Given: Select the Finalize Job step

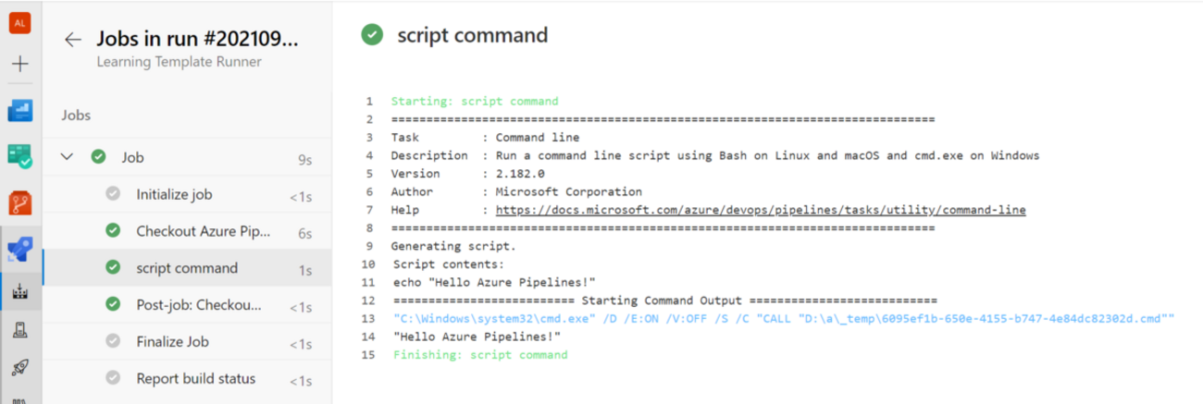Looking at the screenshot, I should pos(172,342).
